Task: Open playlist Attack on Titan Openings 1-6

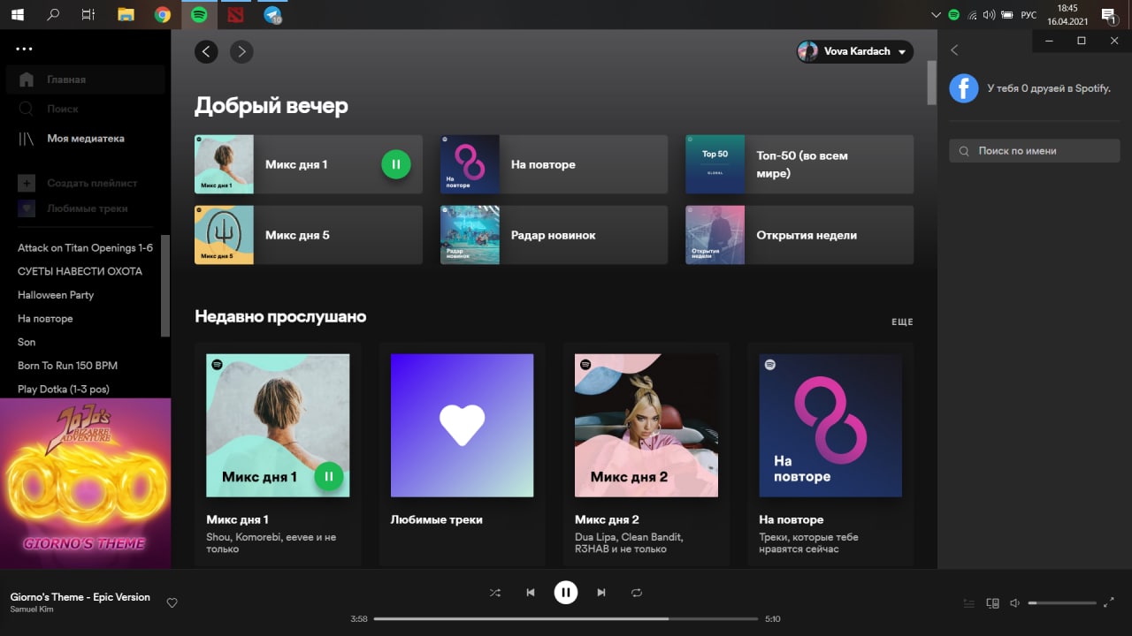Action: tap(85, 247)
